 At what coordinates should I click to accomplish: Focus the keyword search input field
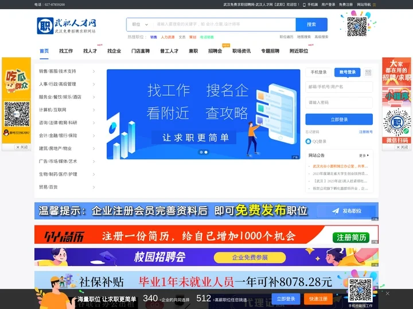point(224,25)
